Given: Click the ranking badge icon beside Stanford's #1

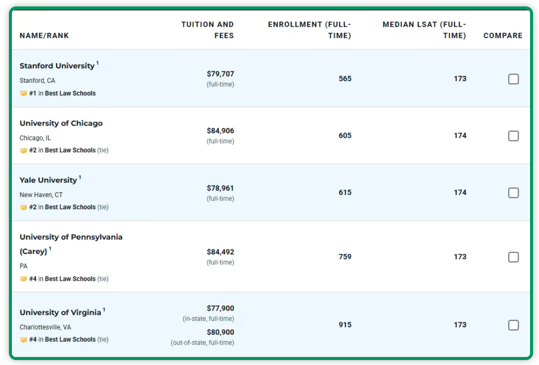Looking at the screenshot, I should pos(23,93).
